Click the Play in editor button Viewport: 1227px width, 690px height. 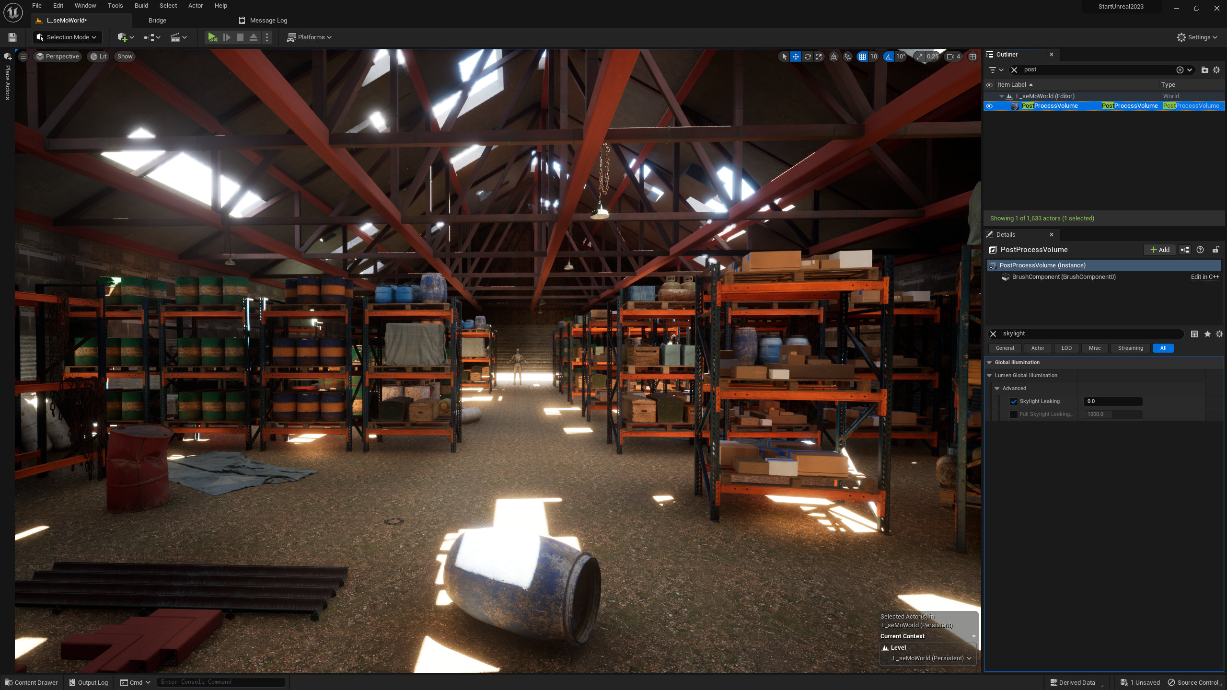(x=212, y=37)
